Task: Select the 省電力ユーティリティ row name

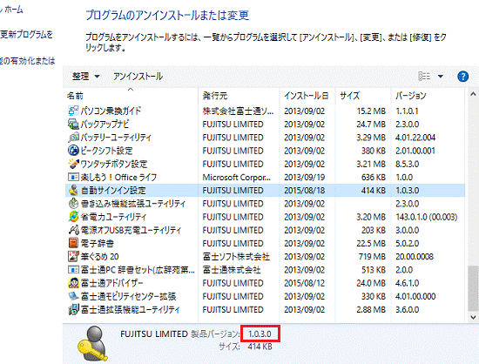Action: pos(113,217)
